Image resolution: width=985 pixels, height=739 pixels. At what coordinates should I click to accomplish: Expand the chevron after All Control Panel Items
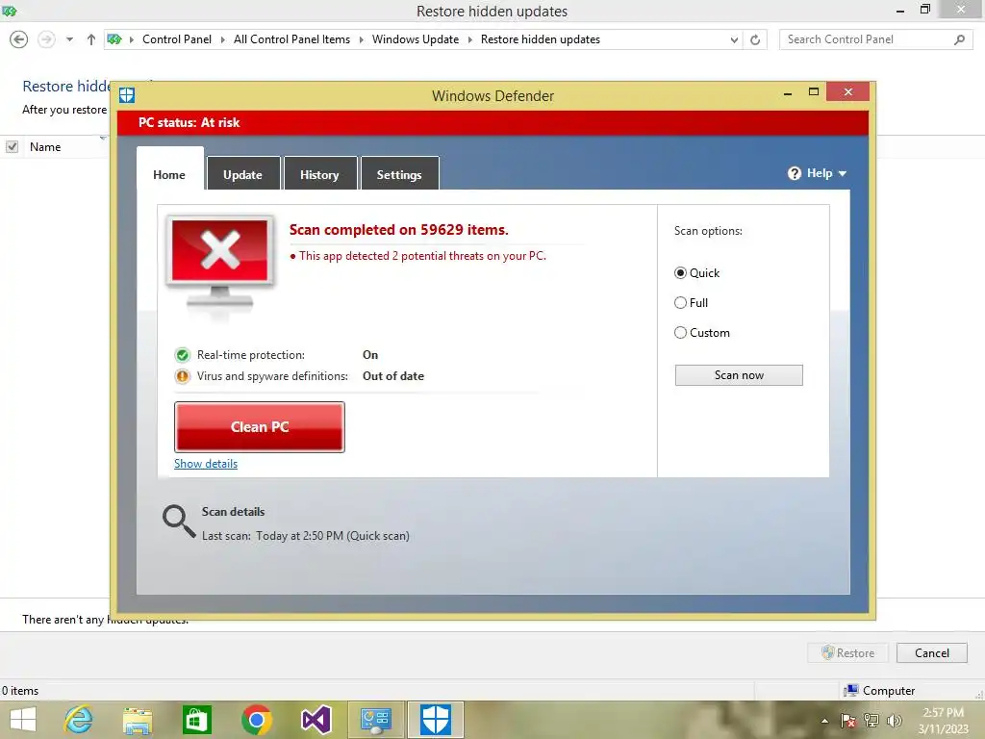(362, 39)
